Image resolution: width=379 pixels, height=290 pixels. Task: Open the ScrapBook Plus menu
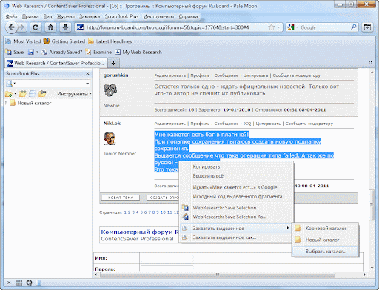(x=121, y=16)
